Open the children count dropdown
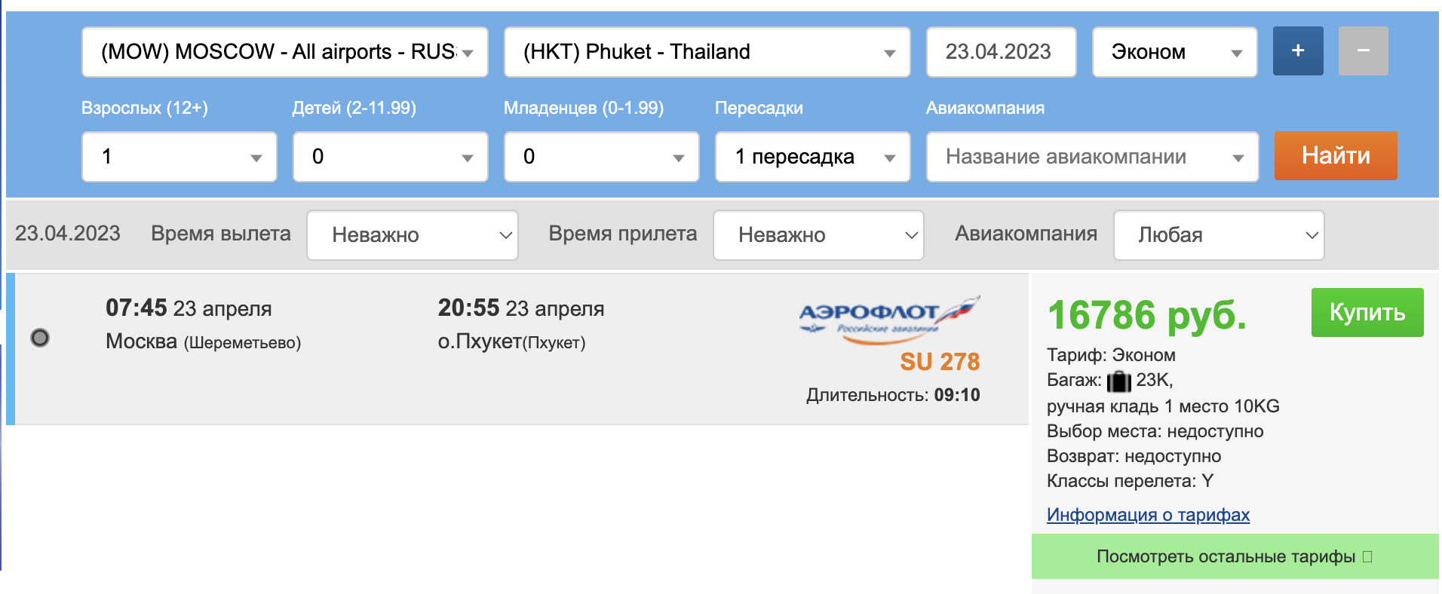Screen dimensions: 1442x594 pos(390,157)
